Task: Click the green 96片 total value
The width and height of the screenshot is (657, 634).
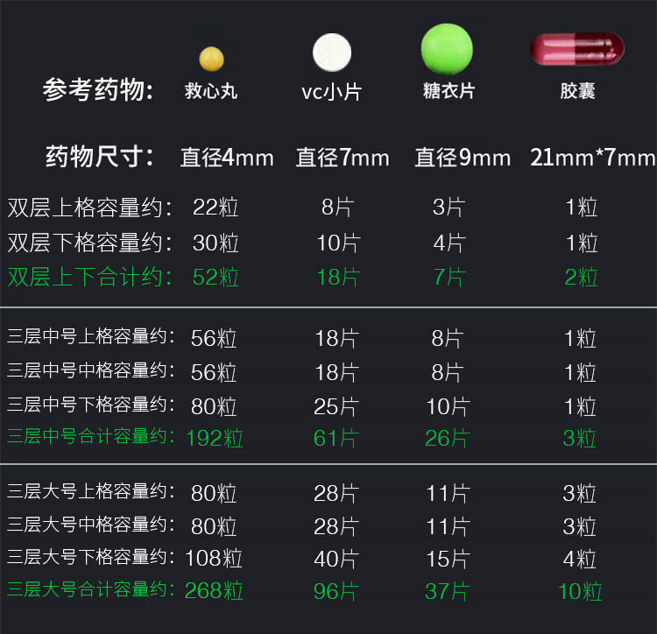Action: (336, 591)
